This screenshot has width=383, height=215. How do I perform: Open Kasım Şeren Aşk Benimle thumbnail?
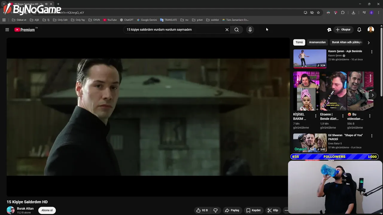310,59
